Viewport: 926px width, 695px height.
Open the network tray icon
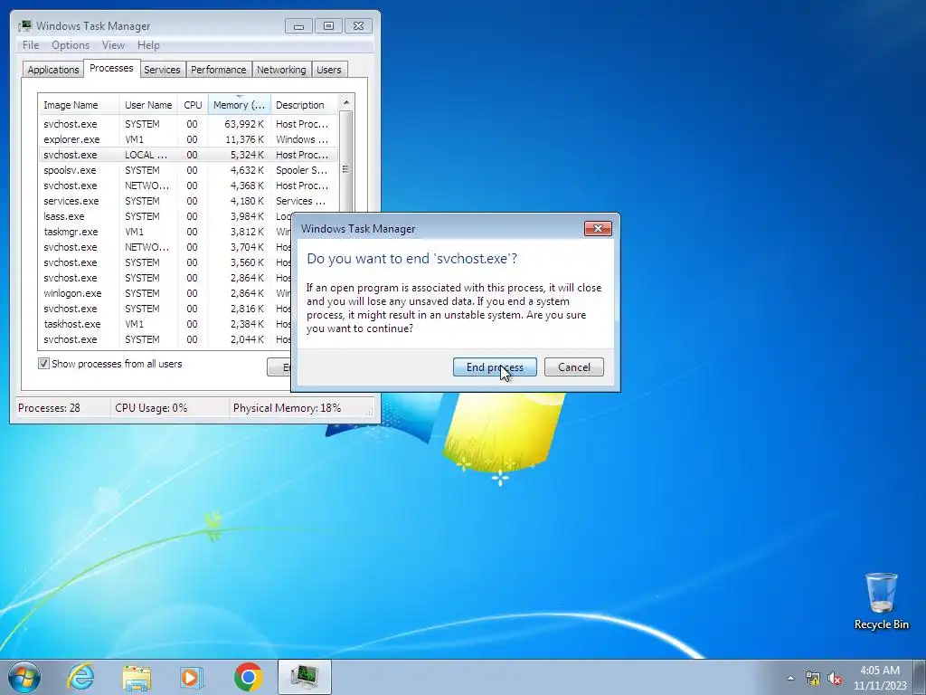click(813, 678)
